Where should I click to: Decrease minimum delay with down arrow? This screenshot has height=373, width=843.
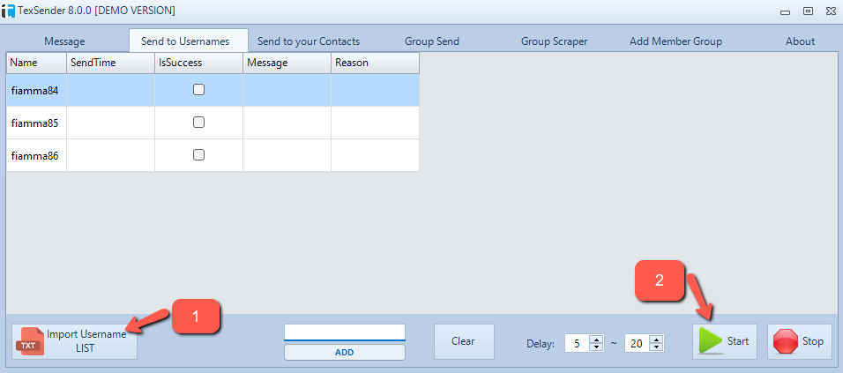tap(596, 347)
